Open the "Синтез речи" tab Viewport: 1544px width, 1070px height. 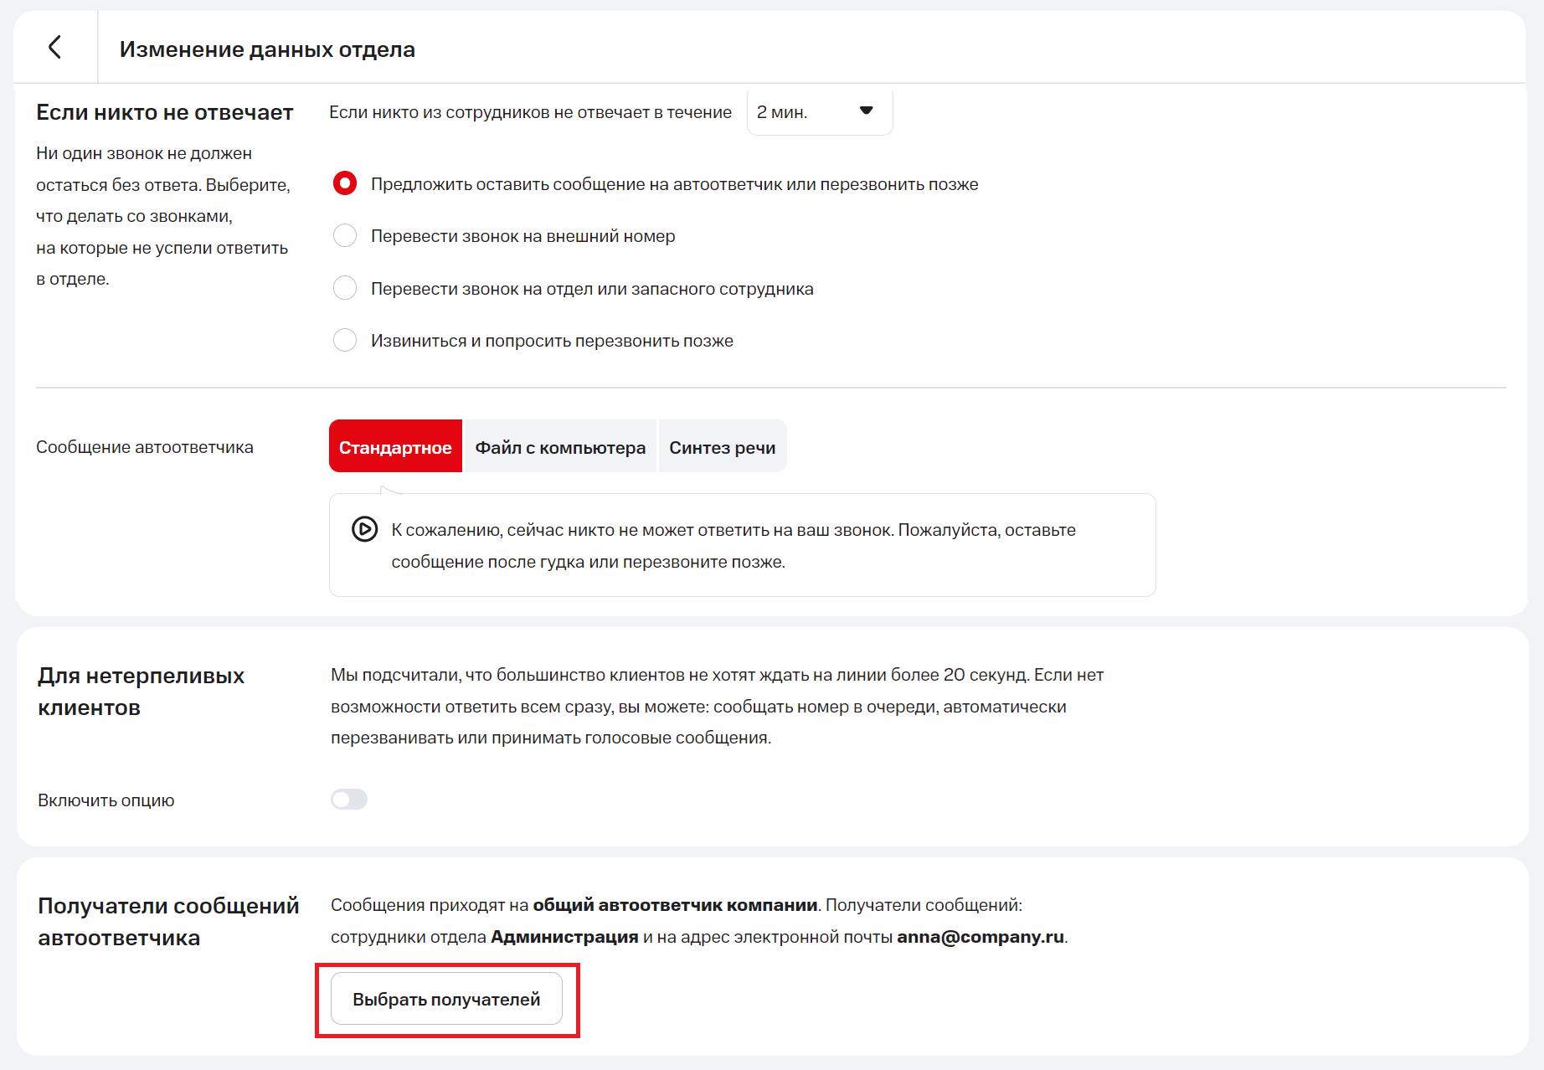click(722, 447)
